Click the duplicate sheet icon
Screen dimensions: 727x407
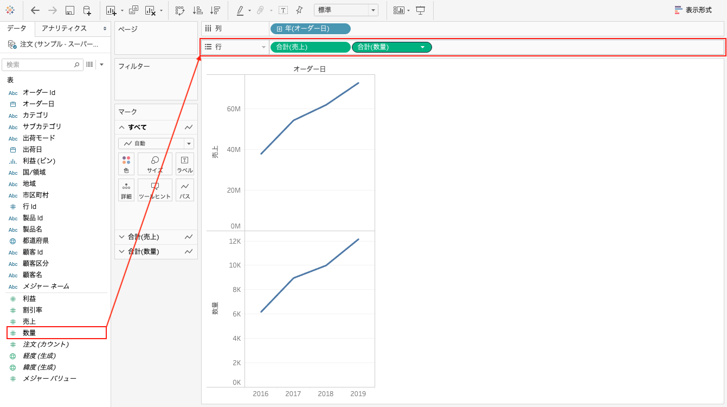coord(133,10)
